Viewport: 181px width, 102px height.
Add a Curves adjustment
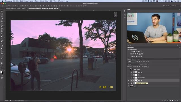[x=137, y=51]
